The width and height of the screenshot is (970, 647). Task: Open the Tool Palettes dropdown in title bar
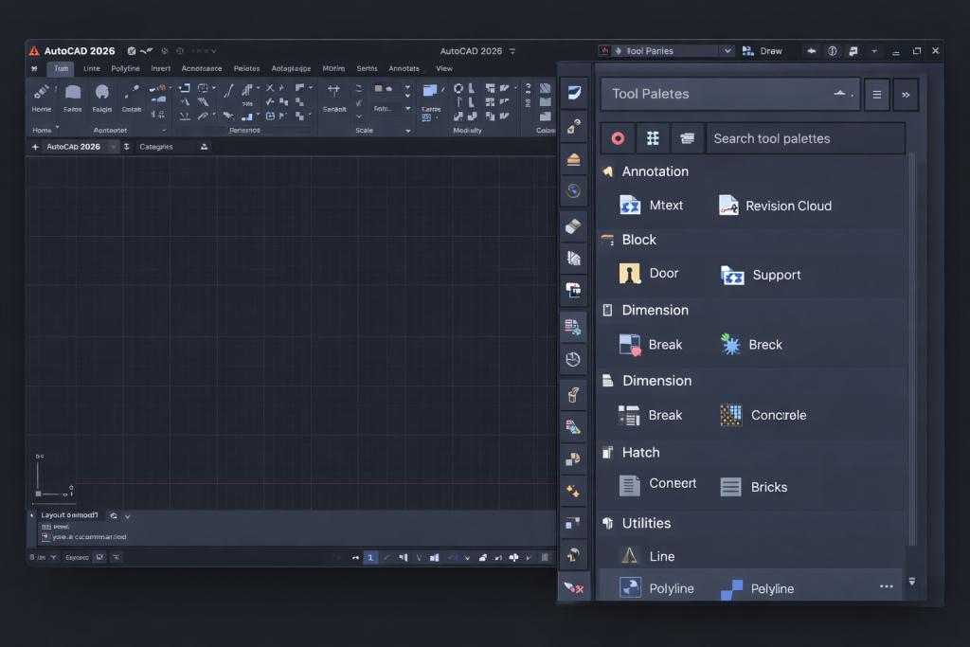point(666,51)
